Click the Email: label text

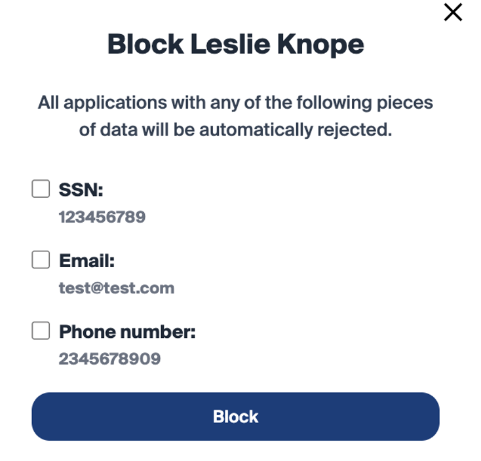87,261
